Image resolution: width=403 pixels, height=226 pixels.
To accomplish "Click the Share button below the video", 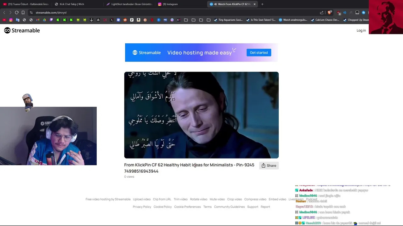I will pos(269,165).
